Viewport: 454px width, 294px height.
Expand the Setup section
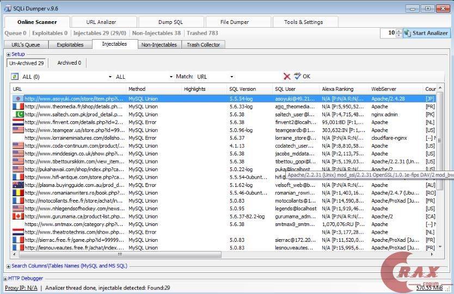(x=8, y=54)
